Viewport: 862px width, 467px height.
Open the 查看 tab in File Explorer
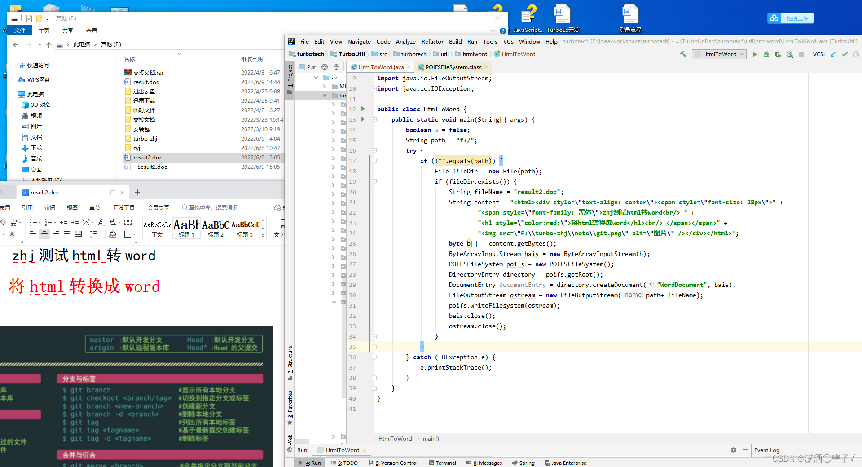[x=92, y=31]
